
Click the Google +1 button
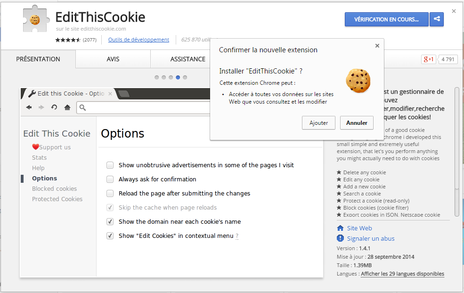coord(429,59)
